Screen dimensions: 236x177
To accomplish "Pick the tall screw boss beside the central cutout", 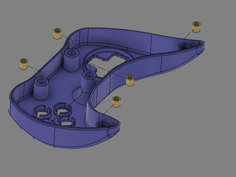I will pos(89,82).
